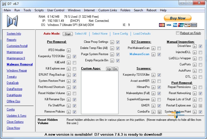Viewport: 207px width, 139px height.
Task: Run Empty Recycle Bin arrow button
Action: click(112, 61)
